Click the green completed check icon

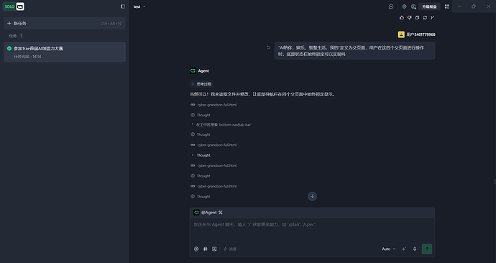click(x=9, y=48)
